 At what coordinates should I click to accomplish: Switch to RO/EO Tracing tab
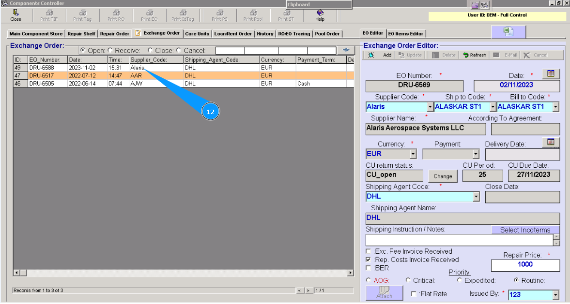click(x=294, y=34)
